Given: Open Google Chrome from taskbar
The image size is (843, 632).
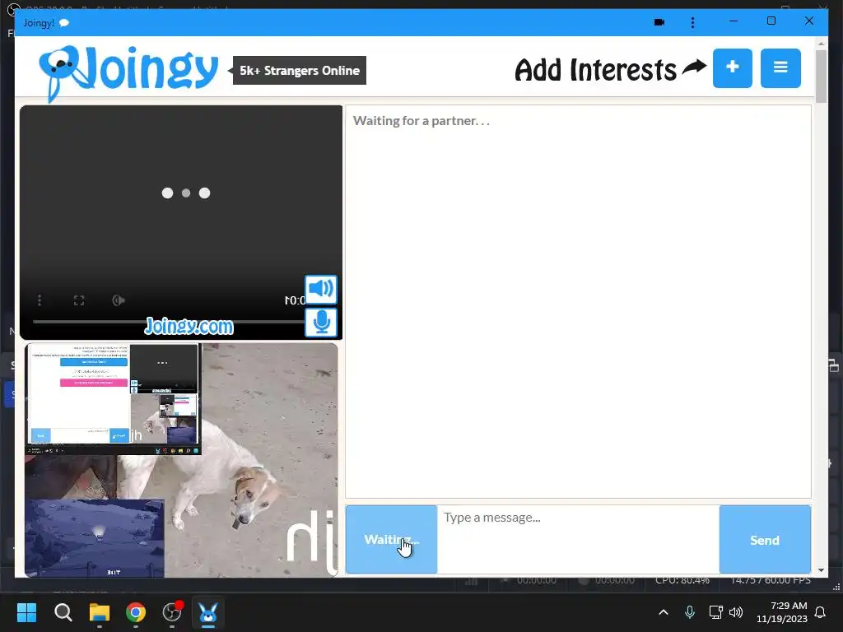Looking at the screenshot, I should 136,612.
